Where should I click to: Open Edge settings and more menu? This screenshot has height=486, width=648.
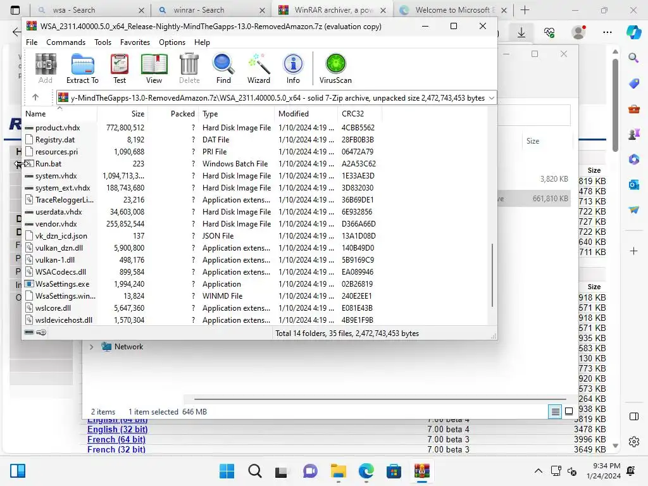click(x=607, y=32)
